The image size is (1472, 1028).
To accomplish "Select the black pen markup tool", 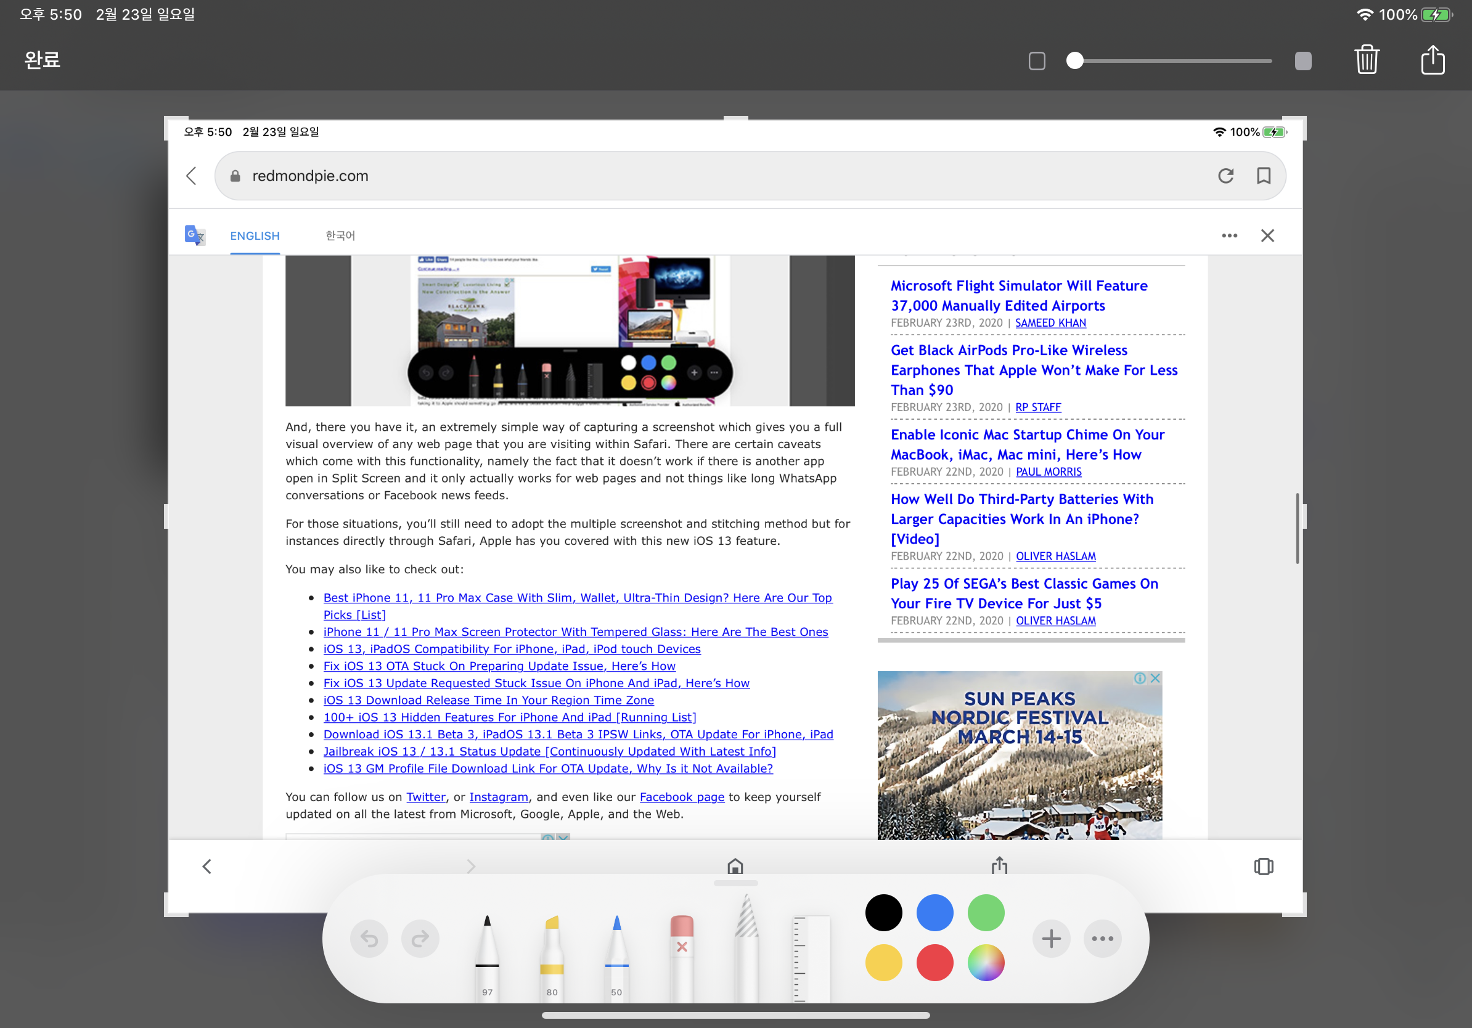I will pos(487,955).
